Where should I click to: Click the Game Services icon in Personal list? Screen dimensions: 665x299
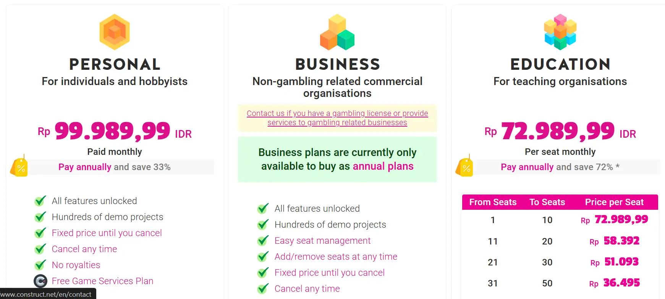pos(40,281)
